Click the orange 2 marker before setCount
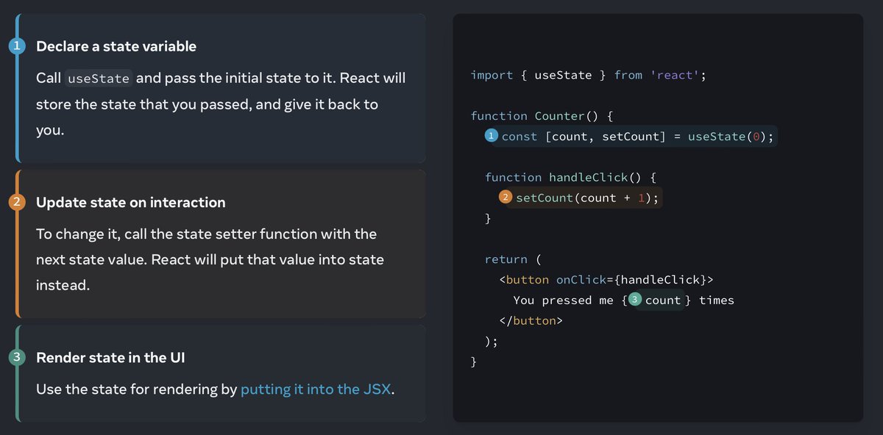Image resolution: width=883 pixels, height=435 pixels. tap(506, 197)
